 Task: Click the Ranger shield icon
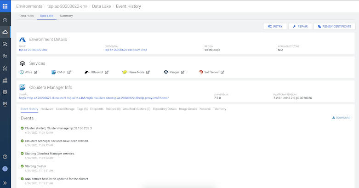[x=166, y=72]
